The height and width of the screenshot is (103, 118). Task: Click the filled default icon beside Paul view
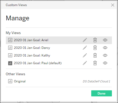tap(10, 63)
